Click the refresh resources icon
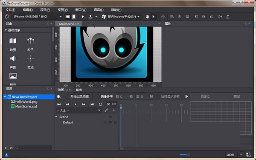The height and width of the screenshot is (160, 256). click(x=11, y=148)
